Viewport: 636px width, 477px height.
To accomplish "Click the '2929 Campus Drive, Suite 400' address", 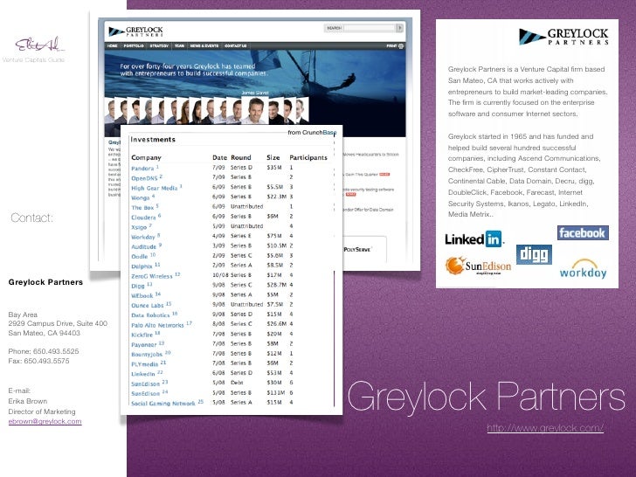I will click(58, 323).
